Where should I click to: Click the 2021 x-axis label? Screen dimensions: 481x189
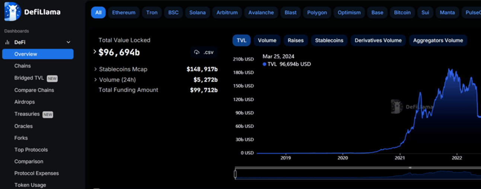[x=400, y=158]
